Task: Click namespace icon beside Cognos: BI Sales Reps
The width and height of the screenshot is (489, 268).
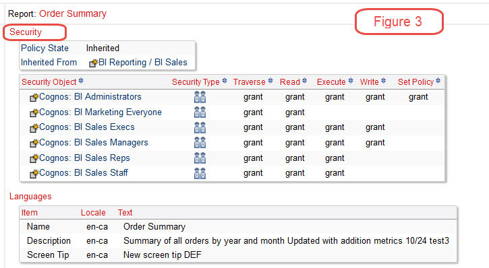Action: coord(34,158)
